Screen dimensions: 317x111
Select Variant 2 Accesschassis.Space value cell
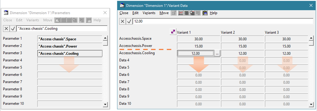[242, 39]
